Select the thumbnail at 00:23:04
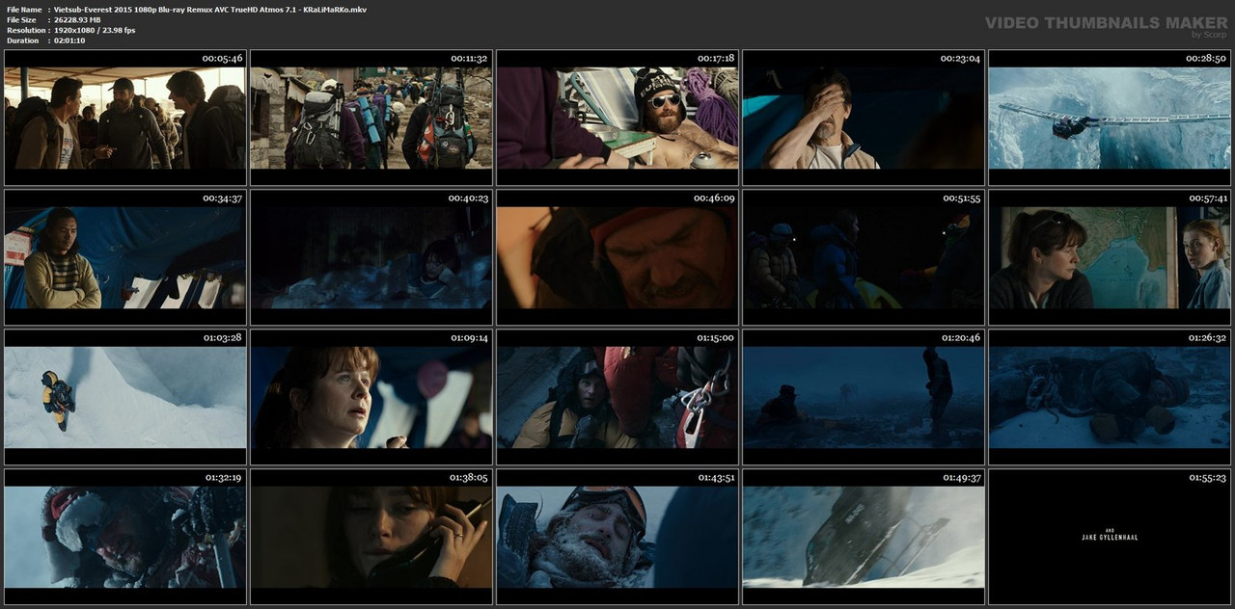Viewport: 1235px width, 609px height. point(864,118)
